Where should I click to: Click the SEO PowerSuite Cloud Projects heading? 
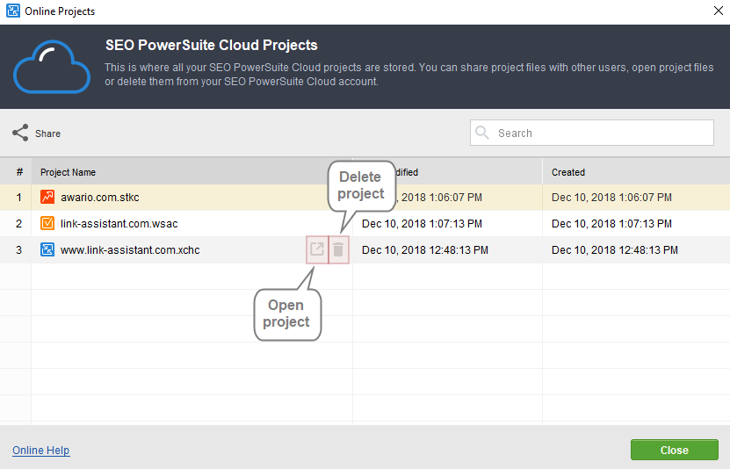click(x=212, y=45)
